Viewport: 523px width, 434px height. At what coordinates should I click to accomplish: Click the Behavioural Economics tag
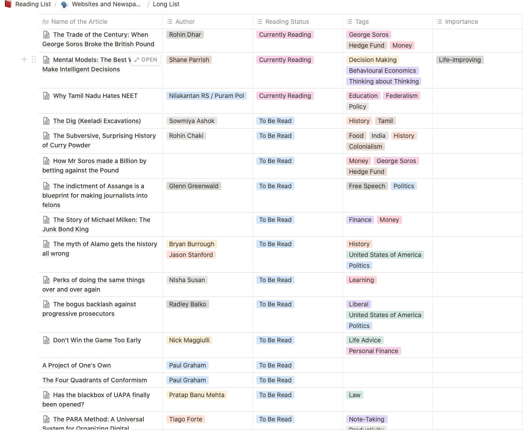point(382,71)
